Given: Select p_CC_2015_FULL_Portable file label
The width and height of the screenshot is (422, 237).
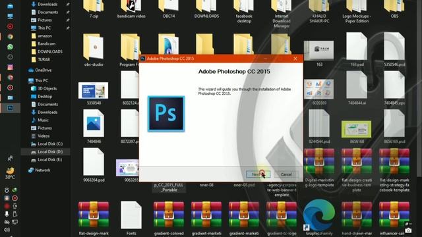Looking at the screenshot, I should 169,188.
